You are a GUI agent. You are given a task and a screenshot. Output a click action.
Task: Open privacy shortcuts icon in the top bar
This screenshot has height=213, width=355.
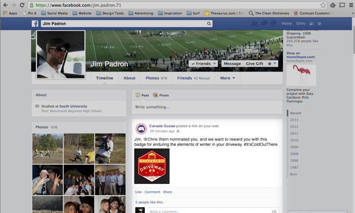click(312, 23)
